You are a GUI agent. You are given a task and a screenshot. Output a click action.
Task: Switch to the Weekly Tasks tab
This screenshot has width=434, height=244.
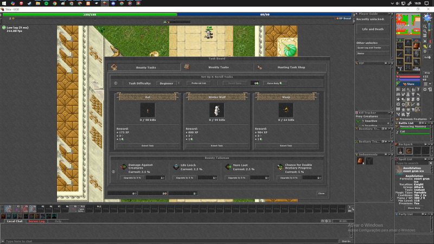point(217,67)
